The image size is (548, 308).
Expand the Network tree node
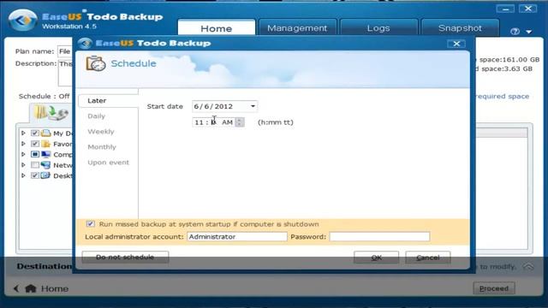[23, 165]
